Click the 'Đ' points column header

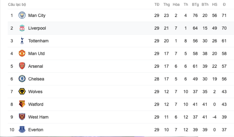[x=225, y=5]
